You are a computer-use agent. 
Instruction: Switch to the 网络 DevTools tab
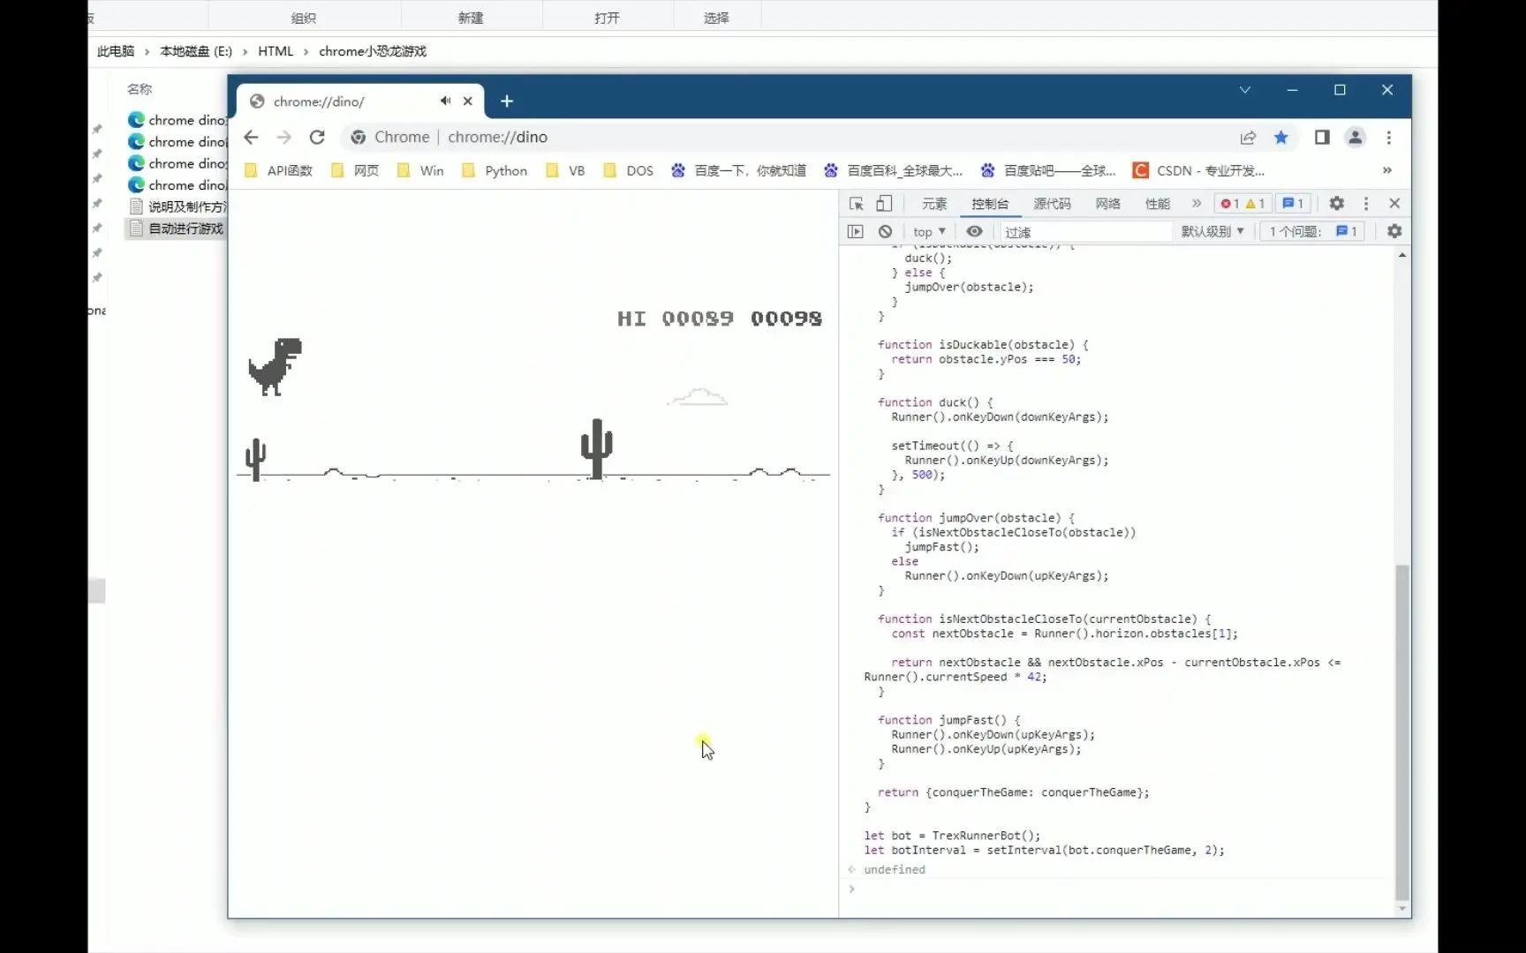1108,204
